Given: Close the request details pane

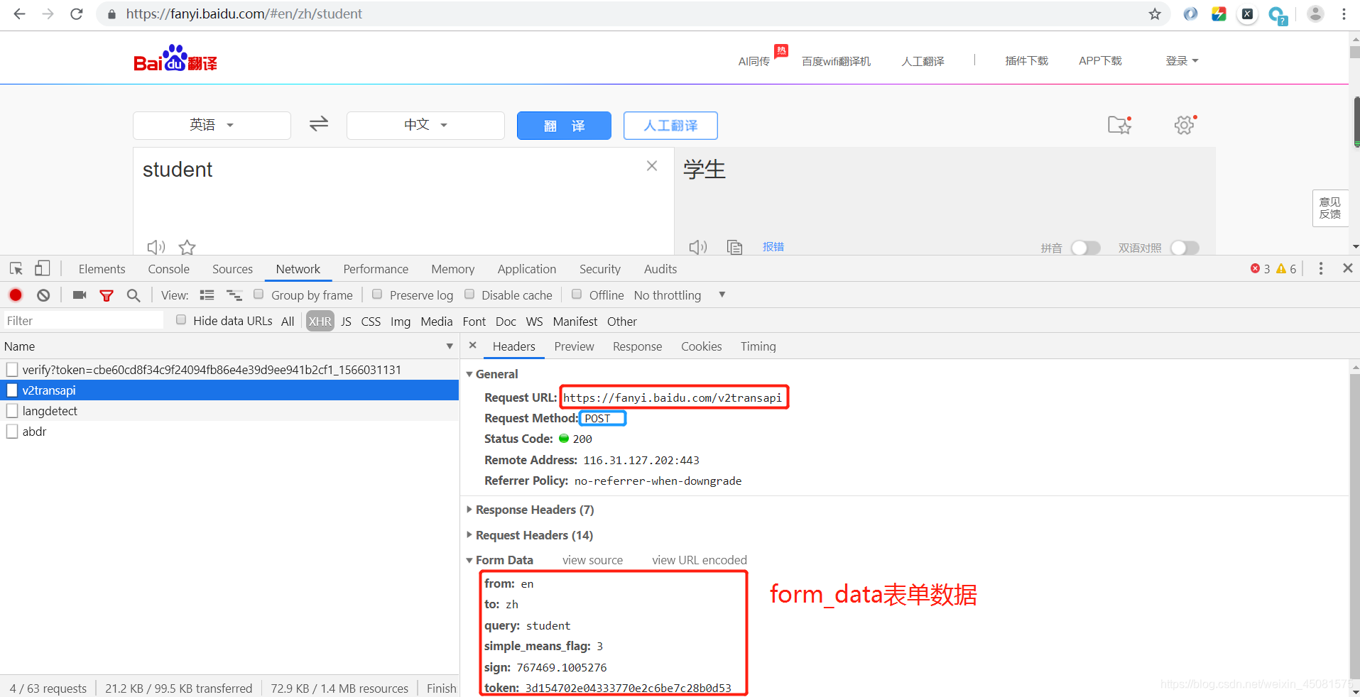Looking at the screenshot, I should (x=473, y=345).
